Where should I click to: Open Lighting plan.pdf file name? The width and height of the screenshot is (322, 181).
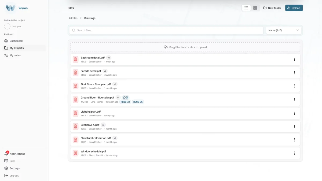(91, 112)
